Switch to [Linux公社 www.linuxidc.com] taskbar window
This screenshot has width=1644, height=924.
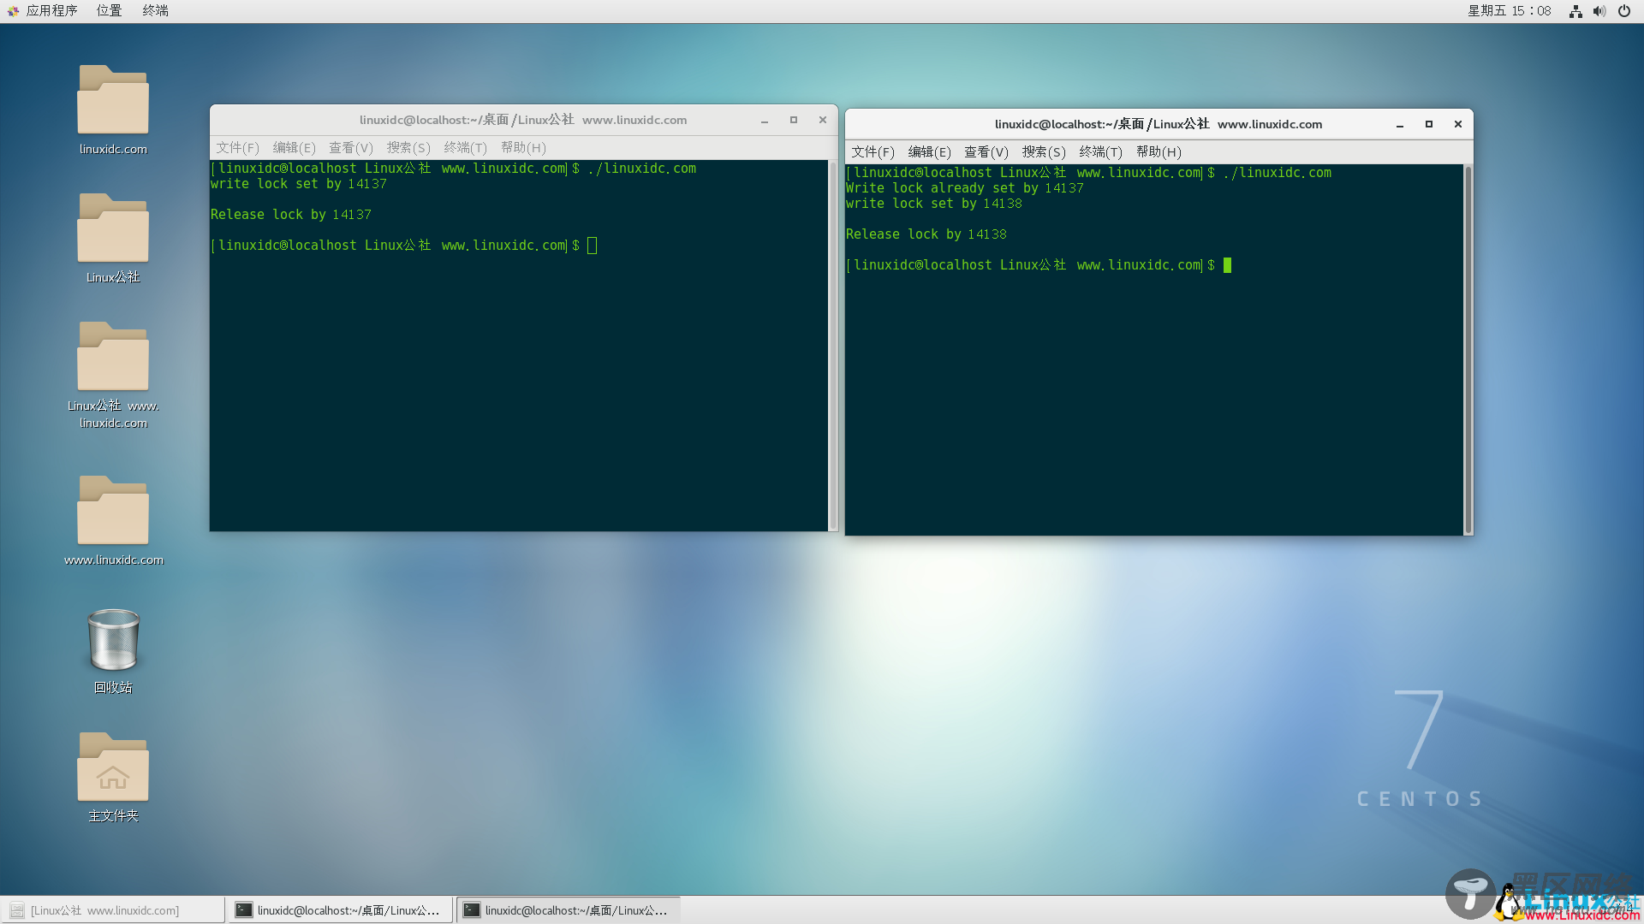pyautogui.click(x=113, y=910)
